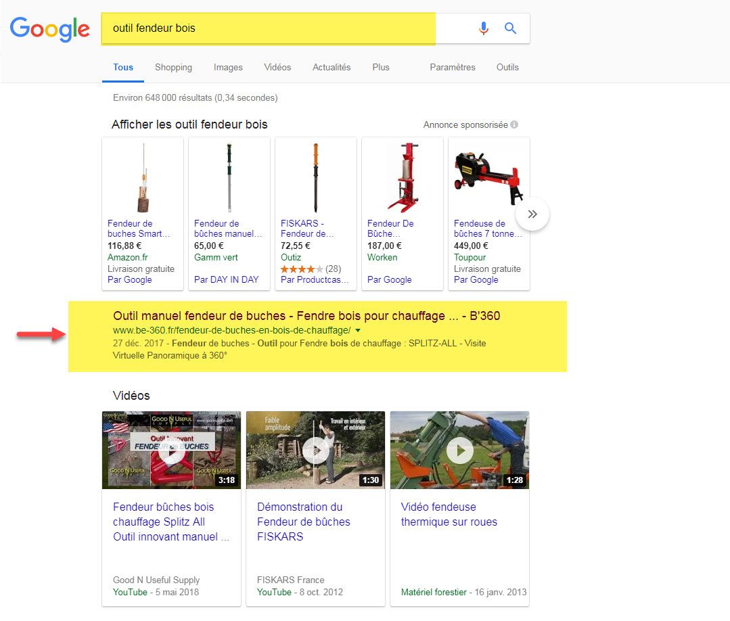Expand be-360.fr URL dropdown arrow

click(x=358, y=331)
